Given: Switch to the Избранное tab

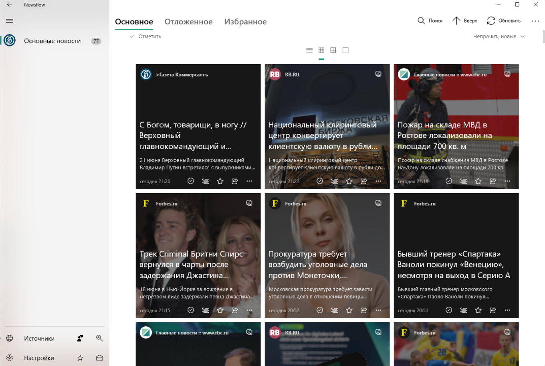Looking at the screenshot, I should tap(245, 22).
